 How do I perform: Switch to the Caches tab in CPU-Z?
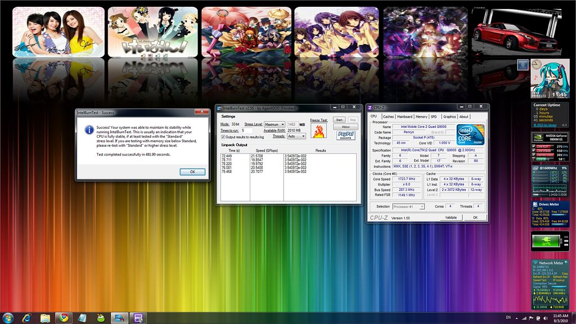point(388,117)
